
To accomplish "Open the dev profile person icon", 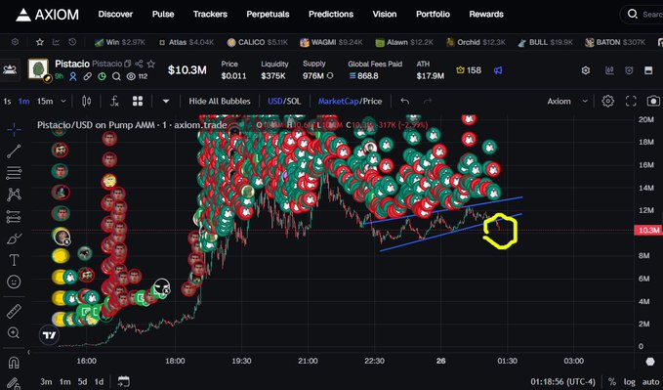I will (73, 76).
